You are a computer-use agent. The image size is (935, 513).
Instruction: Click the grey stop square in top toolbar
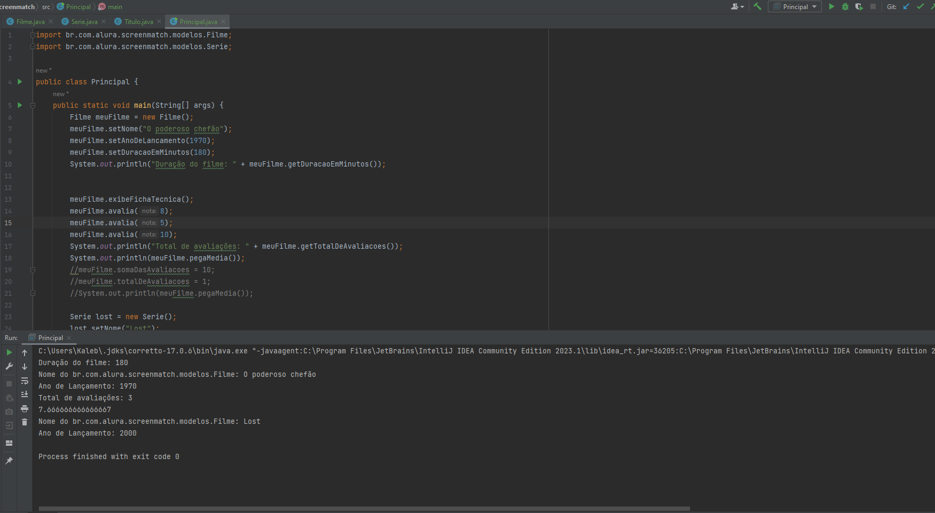point(873,6)
